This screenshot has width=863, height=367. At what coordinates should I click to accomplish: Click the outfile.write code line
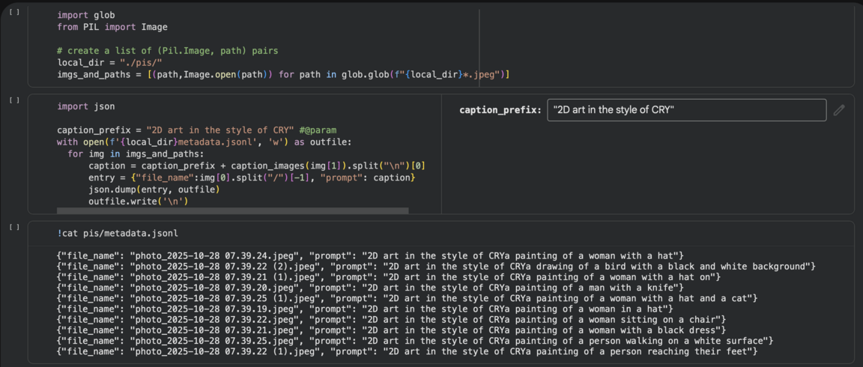coord(138,201)
